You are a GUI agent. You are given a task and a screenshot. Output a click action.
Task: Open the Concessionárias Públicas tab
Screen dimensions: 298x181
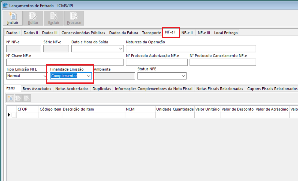point(83,33)
